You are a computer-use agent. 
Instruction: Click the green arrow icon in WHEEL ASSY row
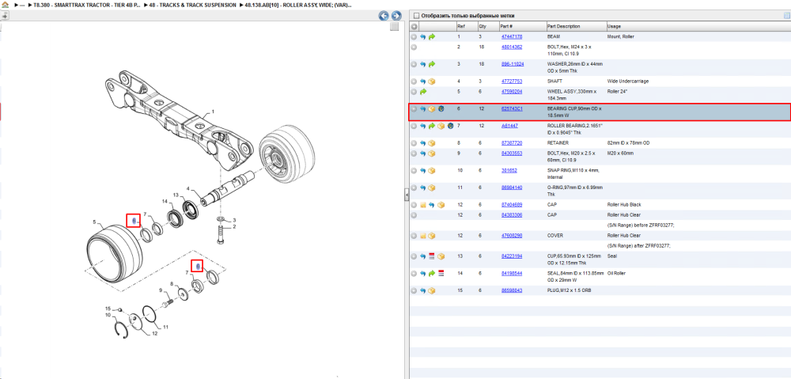tap(422, 92)
